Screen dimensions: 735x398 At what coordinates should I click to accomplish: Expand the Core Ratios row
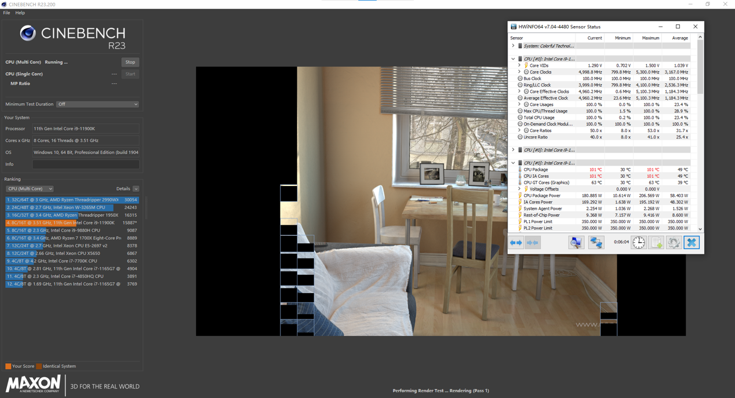pyautogui.click(x=519, y=130)
